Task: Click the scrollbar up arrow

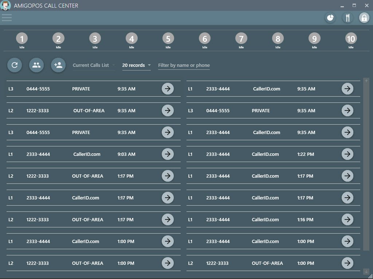Action: pyautogui.click(x=366, y=81)
